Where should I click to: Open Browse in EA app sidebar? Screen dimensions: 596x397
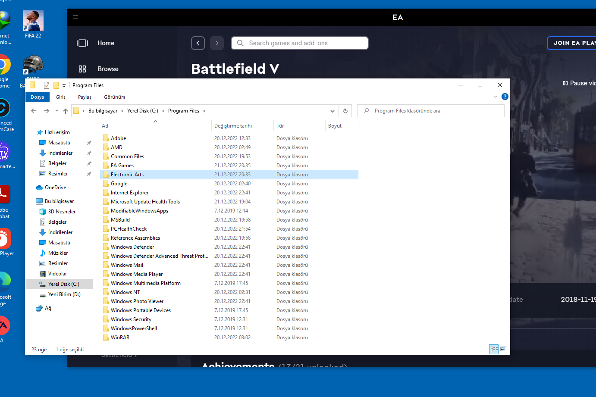(x=108, y=69)
